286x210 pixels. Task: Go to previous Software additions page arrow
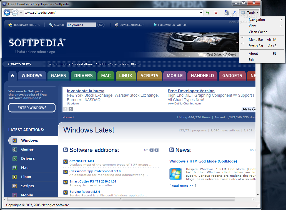click(151, 150)
